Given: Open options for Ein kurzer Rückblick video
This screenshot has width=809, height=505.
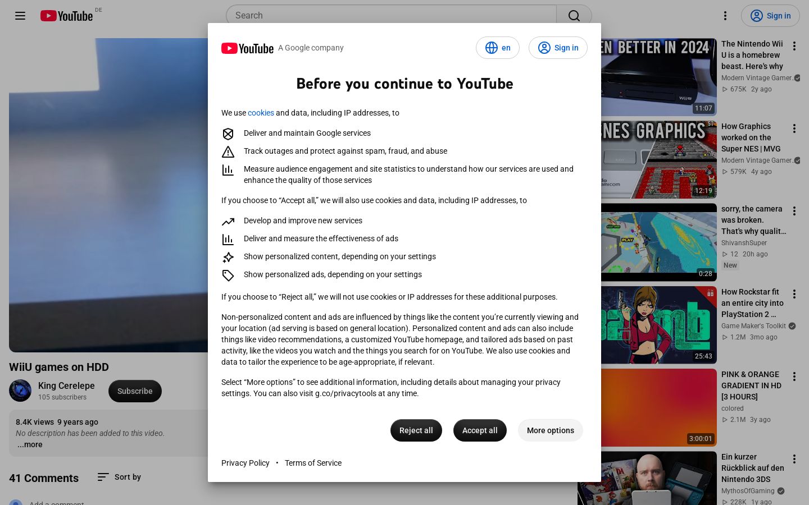Looking at the screenshot, I should 794,459.
